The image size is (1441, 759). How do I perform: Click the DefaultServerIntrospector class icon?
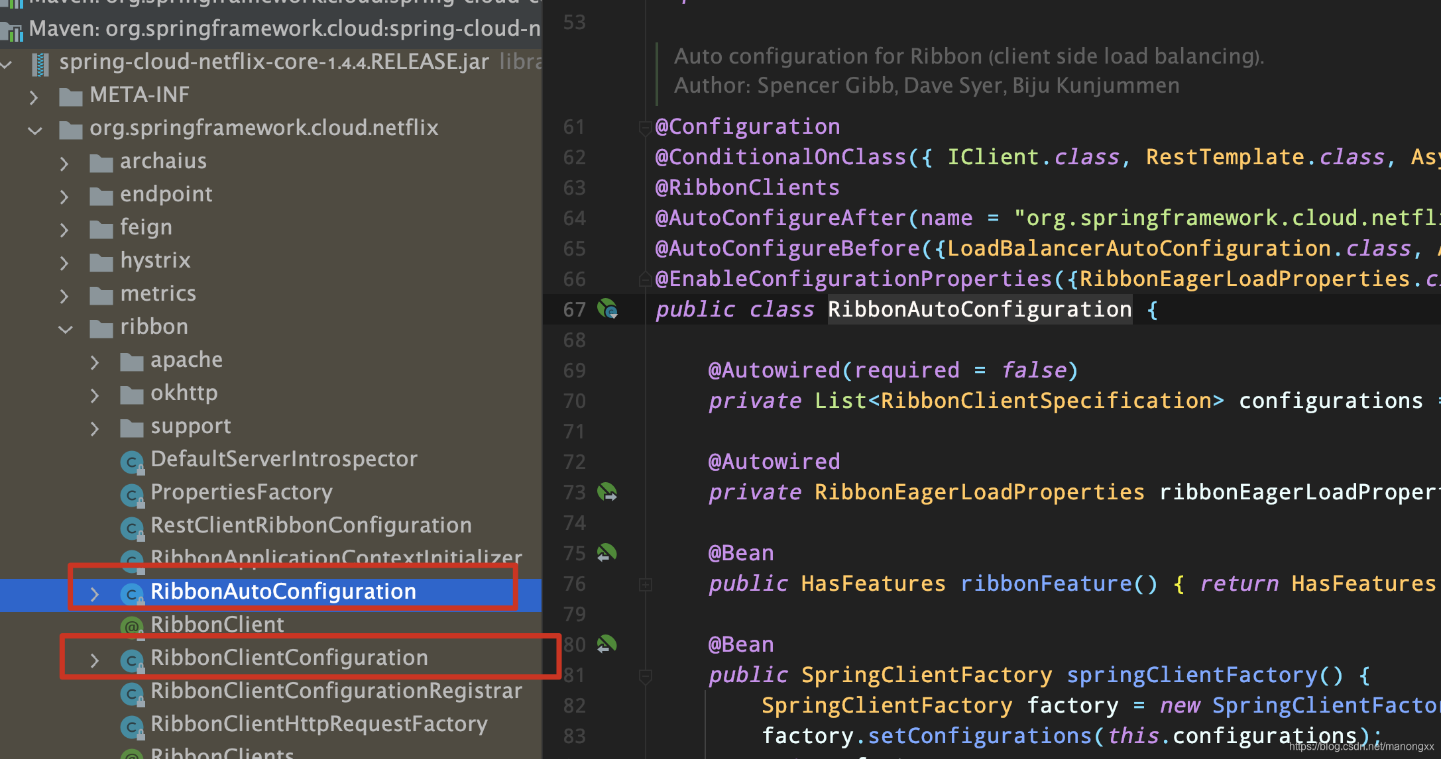[x=132, y=462]
